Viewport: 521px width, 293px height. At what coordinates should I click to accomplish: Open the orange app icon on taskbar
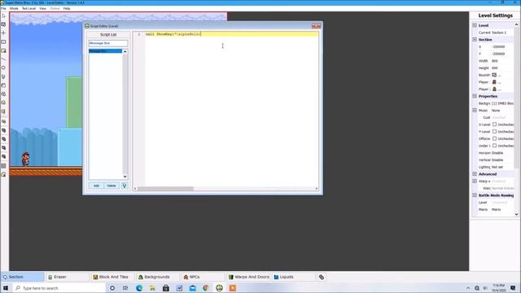pos(233,288)
